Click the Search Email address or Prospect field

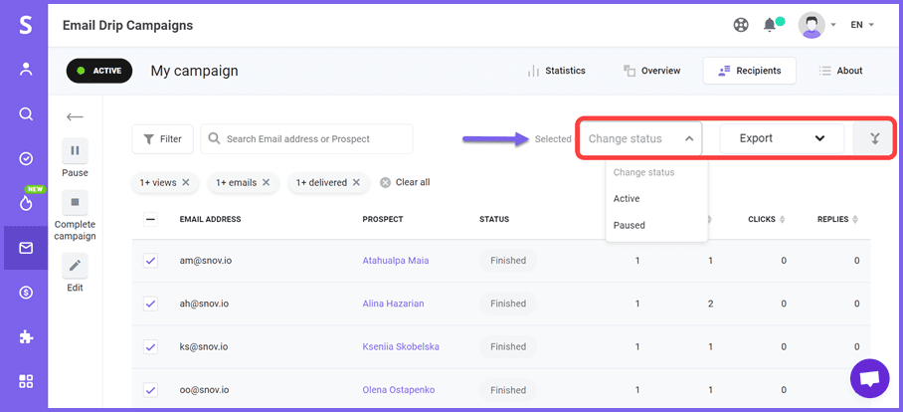[313, 139]
